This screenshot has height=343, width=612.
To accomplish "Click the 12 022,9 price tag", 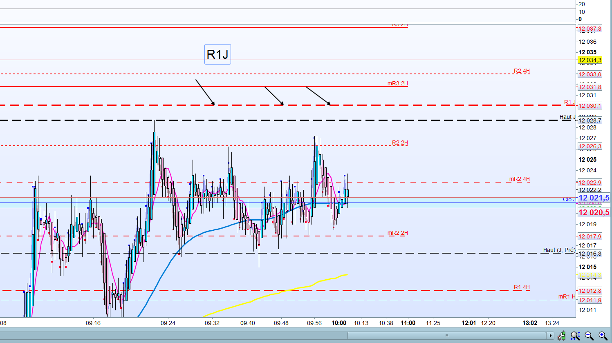I will (590, 183).
